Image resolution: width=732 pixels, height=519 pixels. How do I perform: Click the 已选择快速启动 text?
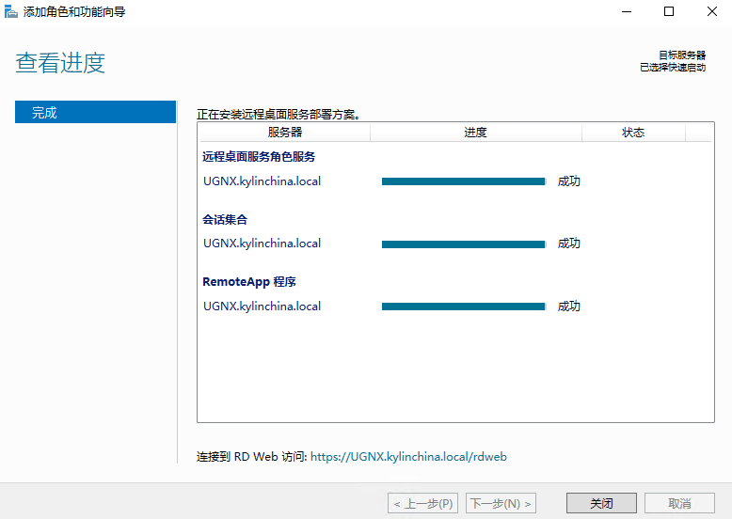tap(673, 68)
